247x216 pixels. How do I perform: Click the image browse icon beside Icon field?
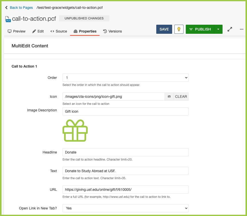(169, 97)
